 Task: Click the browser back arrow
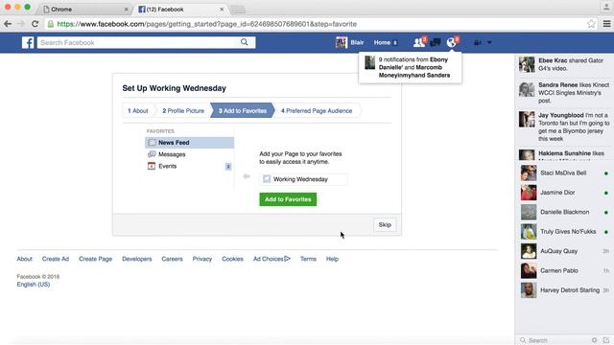coord(8,24)
